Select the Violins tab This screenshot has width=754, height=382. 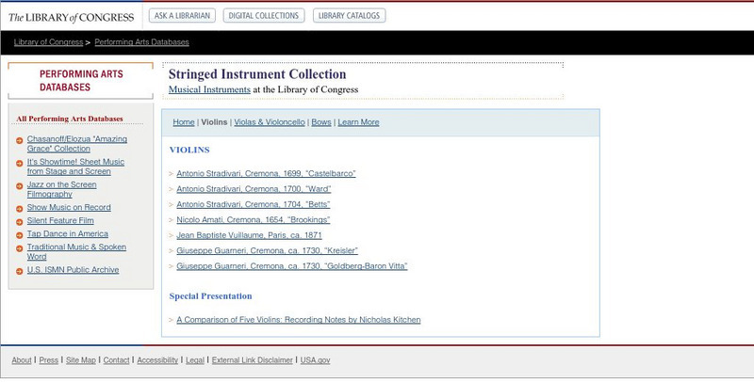pos(214,122)
